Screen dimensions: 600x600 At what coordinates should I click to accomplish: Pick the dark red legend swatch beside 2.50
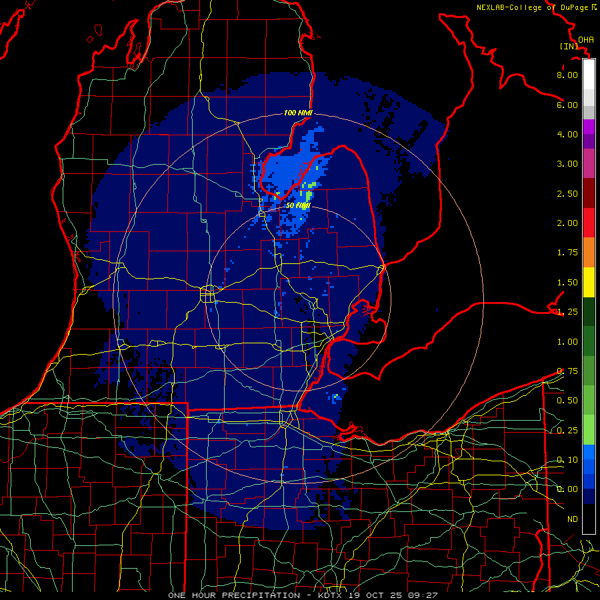coord(589,193)
